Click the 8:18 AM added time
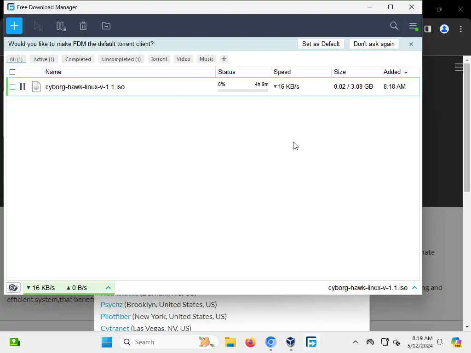Screen dimensions: 471x353 click(x=394, y=87)
